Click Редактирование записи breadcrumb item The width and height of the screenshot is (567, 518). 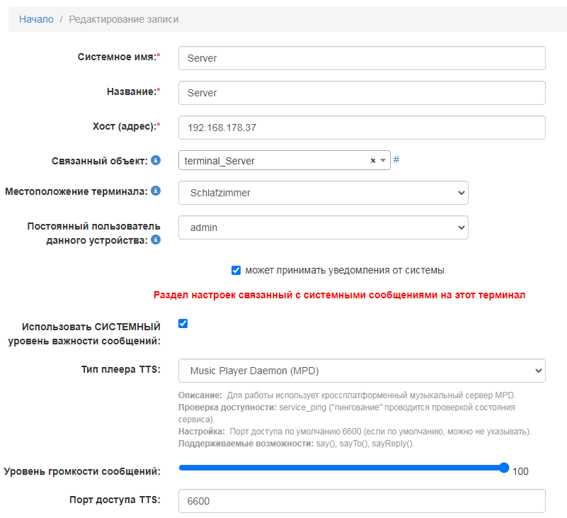point(123,19)
